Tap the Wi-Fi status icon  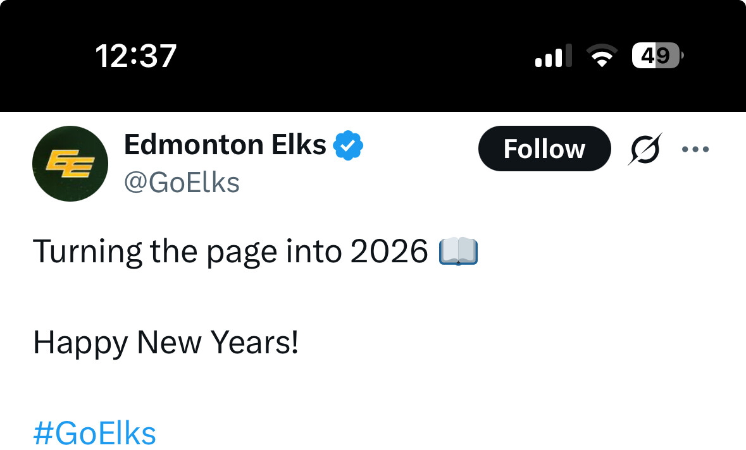[x=603, y=56]
